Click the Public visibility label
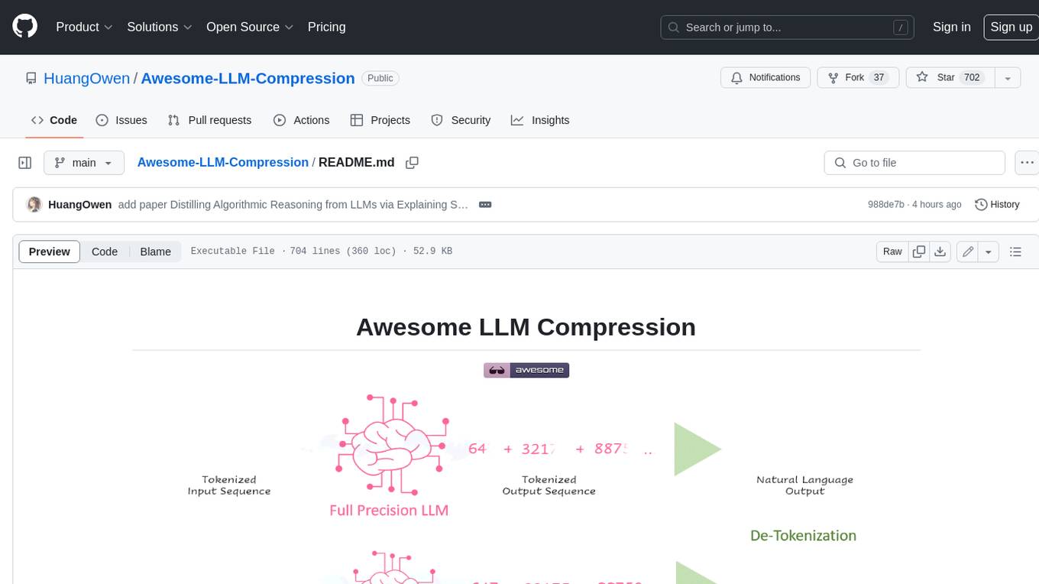This screenshot has height=584, width=1039. pos(380,78)
